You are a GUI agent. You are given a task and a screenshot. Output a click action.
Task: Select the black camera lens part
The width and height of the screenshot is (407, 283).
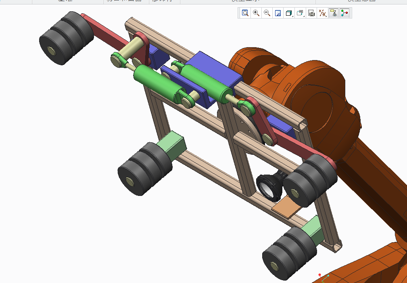pyautogui.click(x=270, y=187)
